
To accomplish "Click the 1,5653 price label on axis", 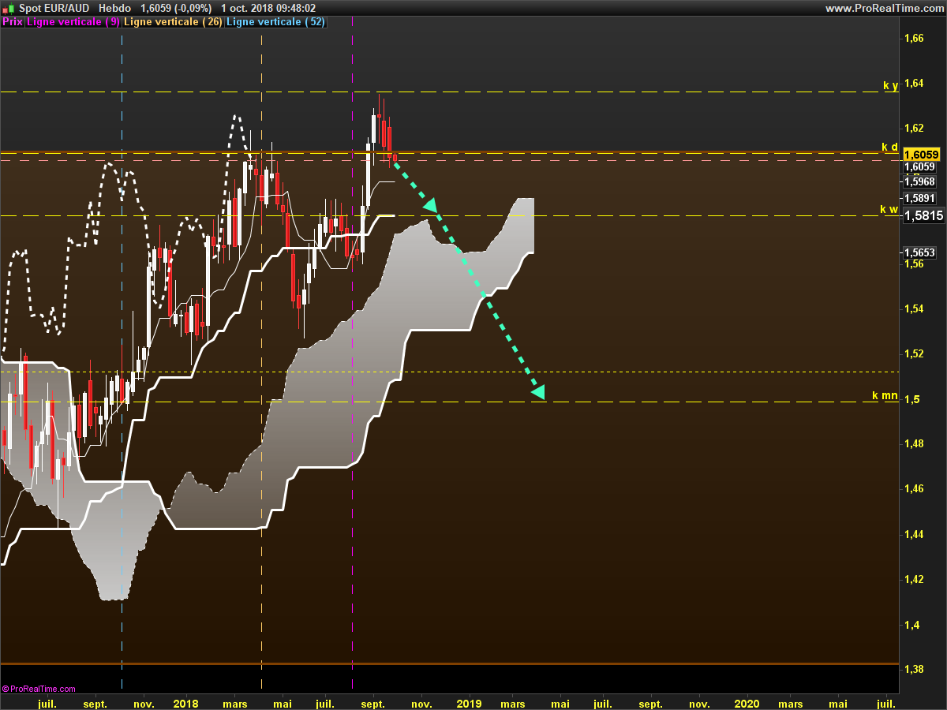I will coord(919,252).
